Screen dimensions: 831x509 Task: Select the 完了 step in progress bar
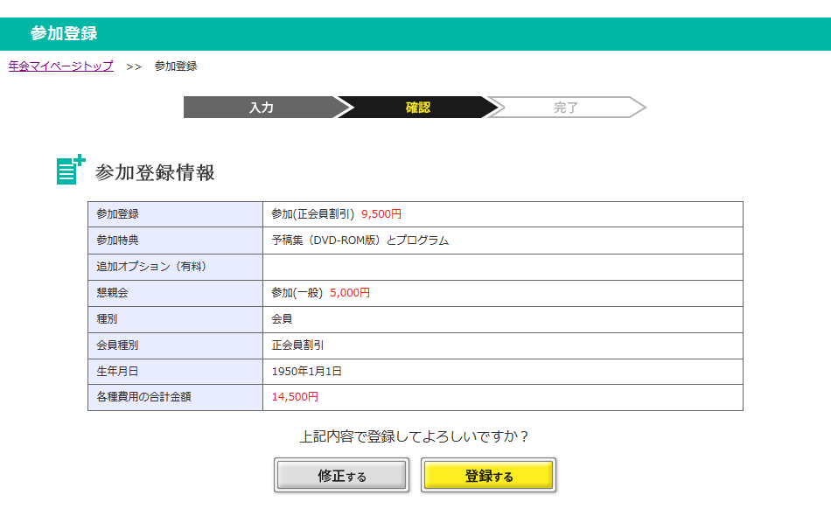566,108
